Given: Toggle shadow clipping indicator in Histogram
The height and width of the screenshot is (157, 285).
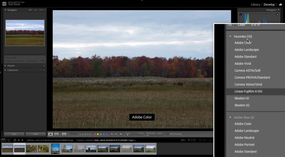Looking at the screenshot, I should [240, 14].
